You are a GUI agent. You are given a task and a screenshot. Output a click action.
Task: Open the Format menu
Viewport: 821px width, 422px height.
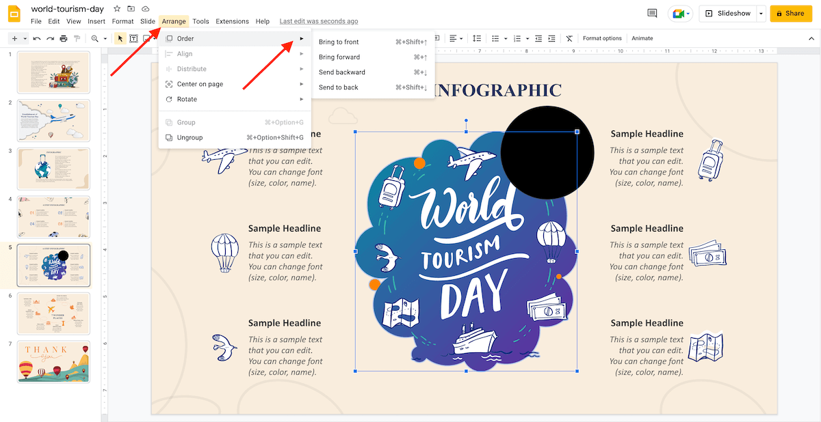tap(123, 21)
